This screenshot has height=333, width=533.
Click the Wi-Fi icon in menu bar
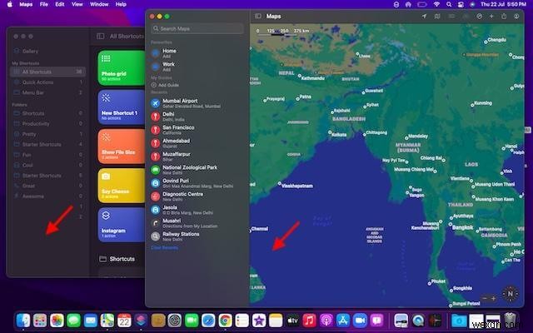point(436,4)
